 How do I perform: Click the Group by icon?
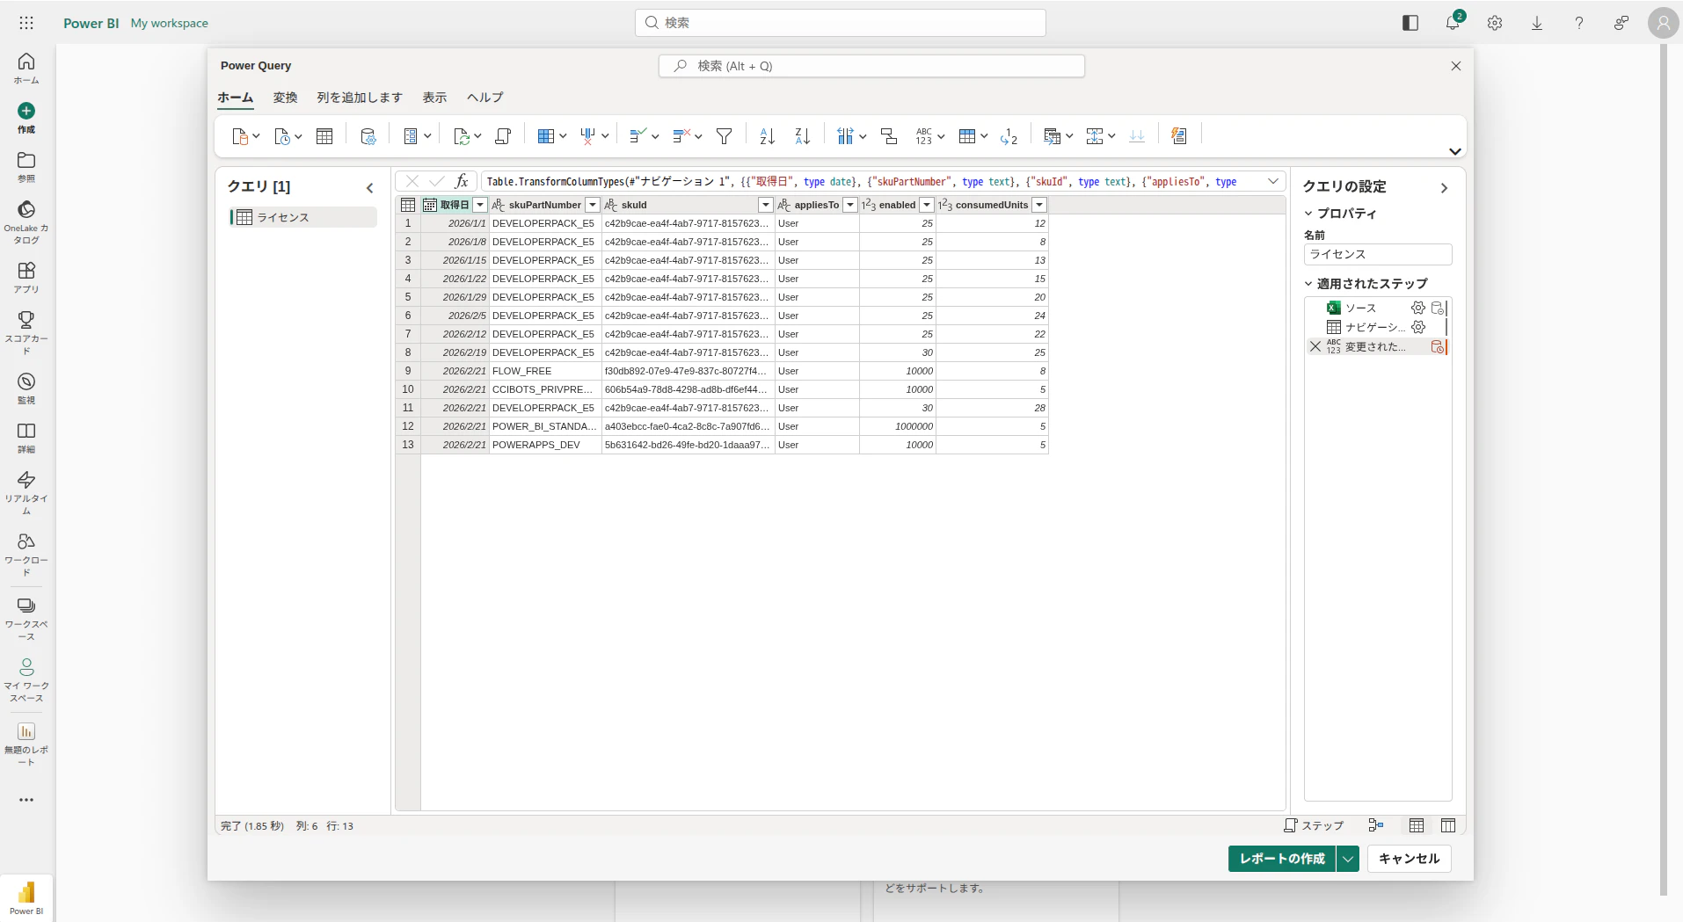(x=889, y=136)
